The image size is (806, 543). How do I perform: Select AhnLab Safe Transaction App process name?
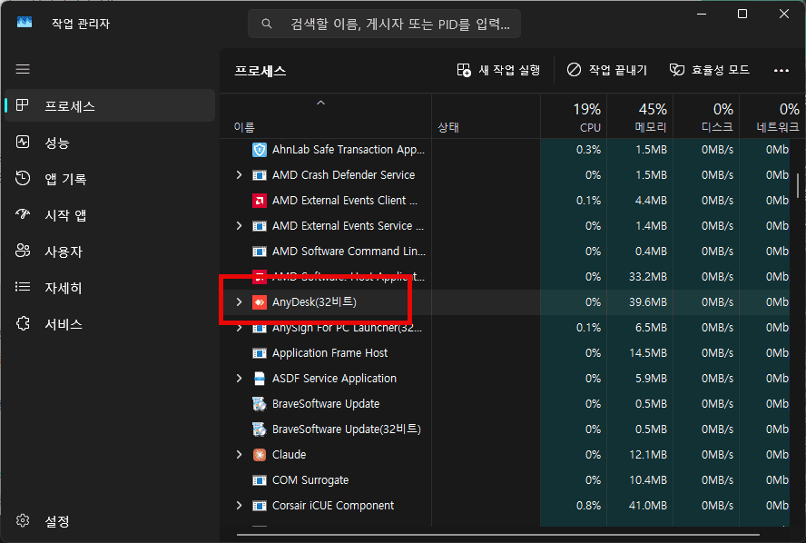tap(348, 150)
